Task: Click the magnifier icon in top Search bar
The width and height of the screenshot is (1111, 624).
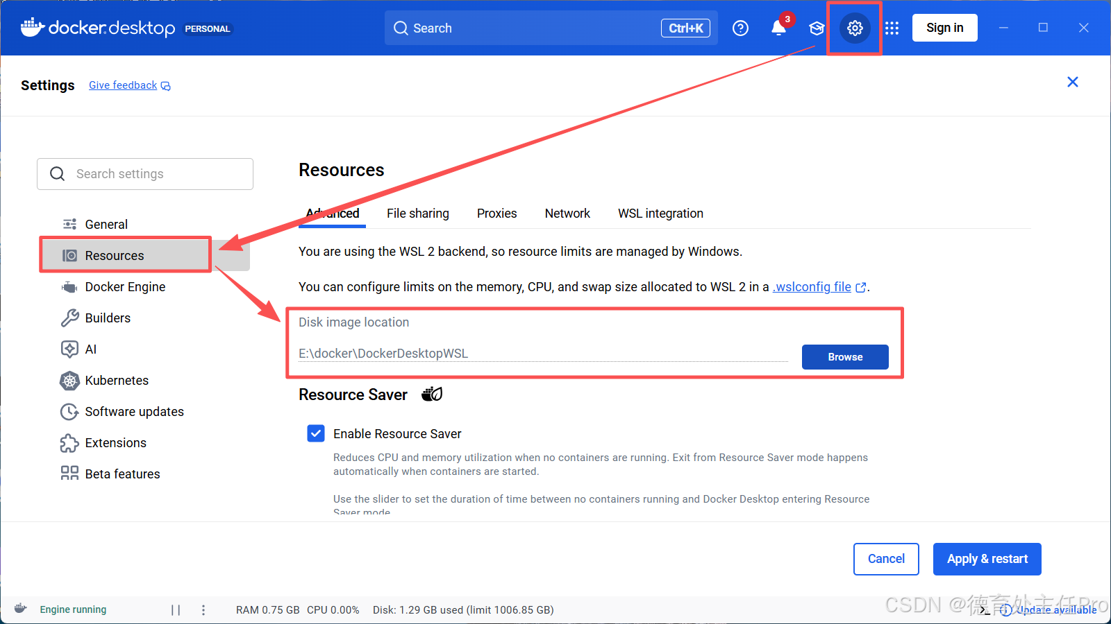Action: click(x=401, y=28)
